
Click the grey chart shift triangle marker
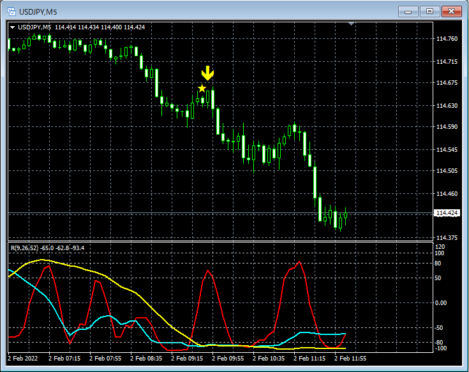click(350, 24)
